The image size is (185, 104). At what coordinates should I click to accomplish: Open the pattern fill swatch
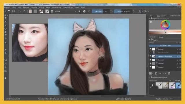(x=35, y=12)
